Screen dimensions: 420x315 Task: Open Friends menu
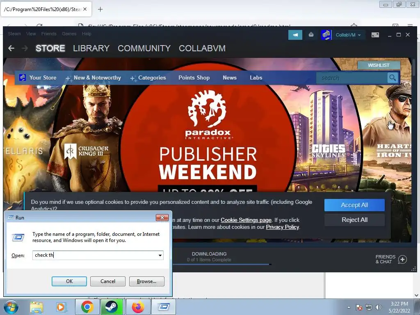(x=49, y=34)
